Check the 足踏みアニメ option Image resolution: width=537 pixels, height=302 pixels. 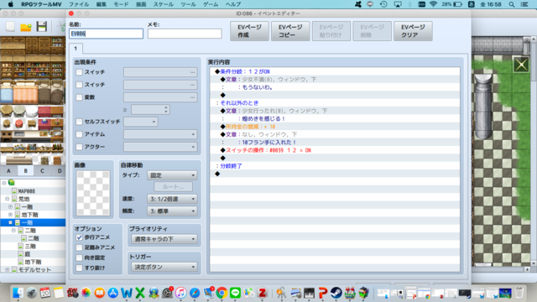[80, 247]
